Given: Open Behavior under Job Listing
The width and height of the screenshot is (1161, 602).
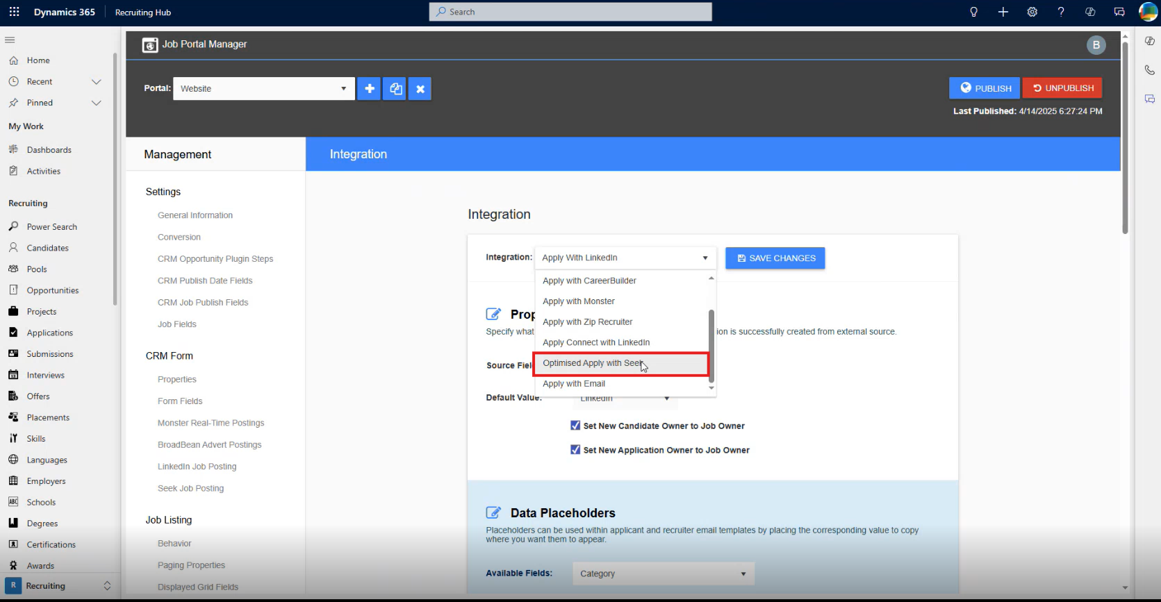Looking at the screenshot, I should pyautogui.click(x=174, y=544).
